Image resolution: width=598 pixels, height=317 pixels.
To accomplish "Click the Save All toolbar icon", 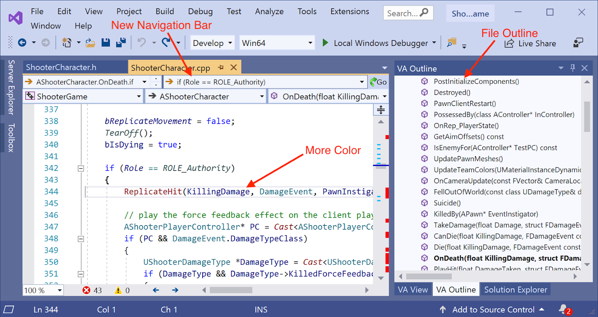I will point(121,43).
